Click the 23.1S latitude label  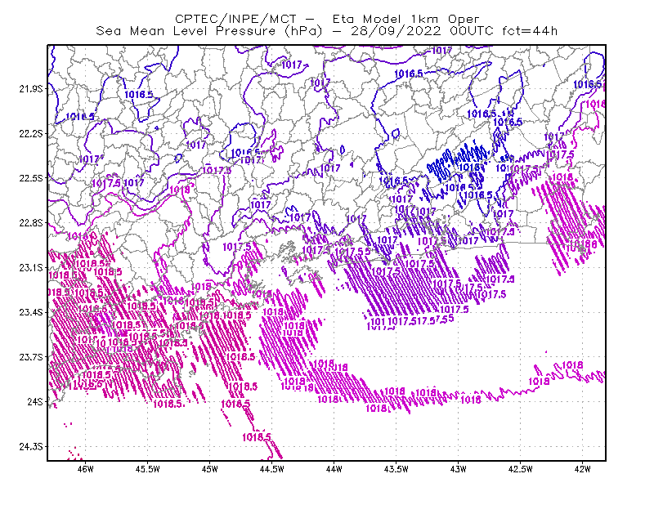coord(31,267)
